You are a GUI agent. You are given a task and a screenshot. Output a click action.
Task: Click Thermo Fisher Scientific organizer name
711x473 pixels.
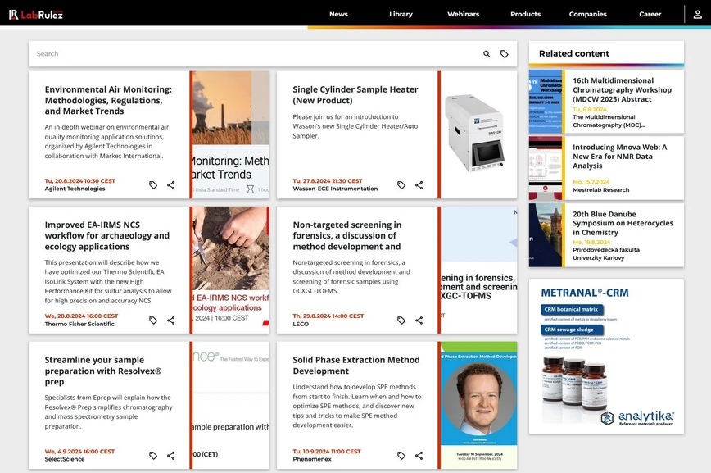tap(79, 324)
